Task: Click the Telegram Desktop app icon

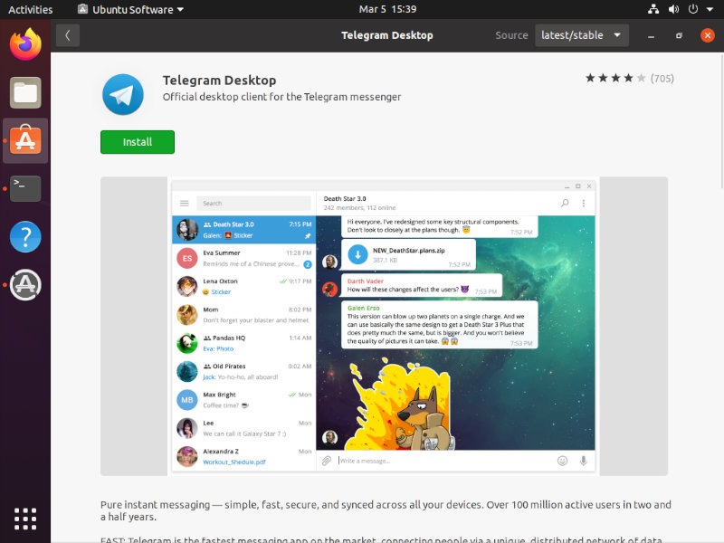Action: [122, 93]
